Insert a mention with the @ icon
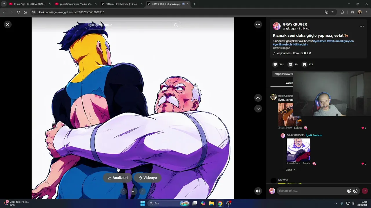Screen dimensions: 371x208 349,191
